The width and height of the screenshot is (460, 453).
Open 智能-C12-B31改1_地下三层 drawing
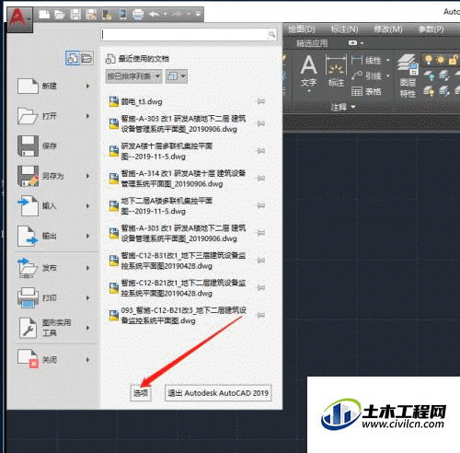(x=182, y=261)
